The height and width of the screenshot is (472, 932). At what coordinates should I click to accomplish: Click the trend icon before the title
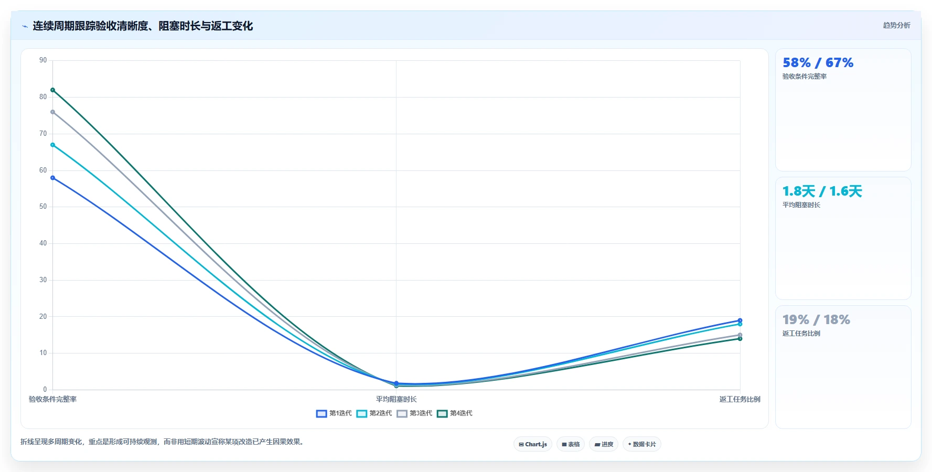pyautogui.click(x=25, y=26)
